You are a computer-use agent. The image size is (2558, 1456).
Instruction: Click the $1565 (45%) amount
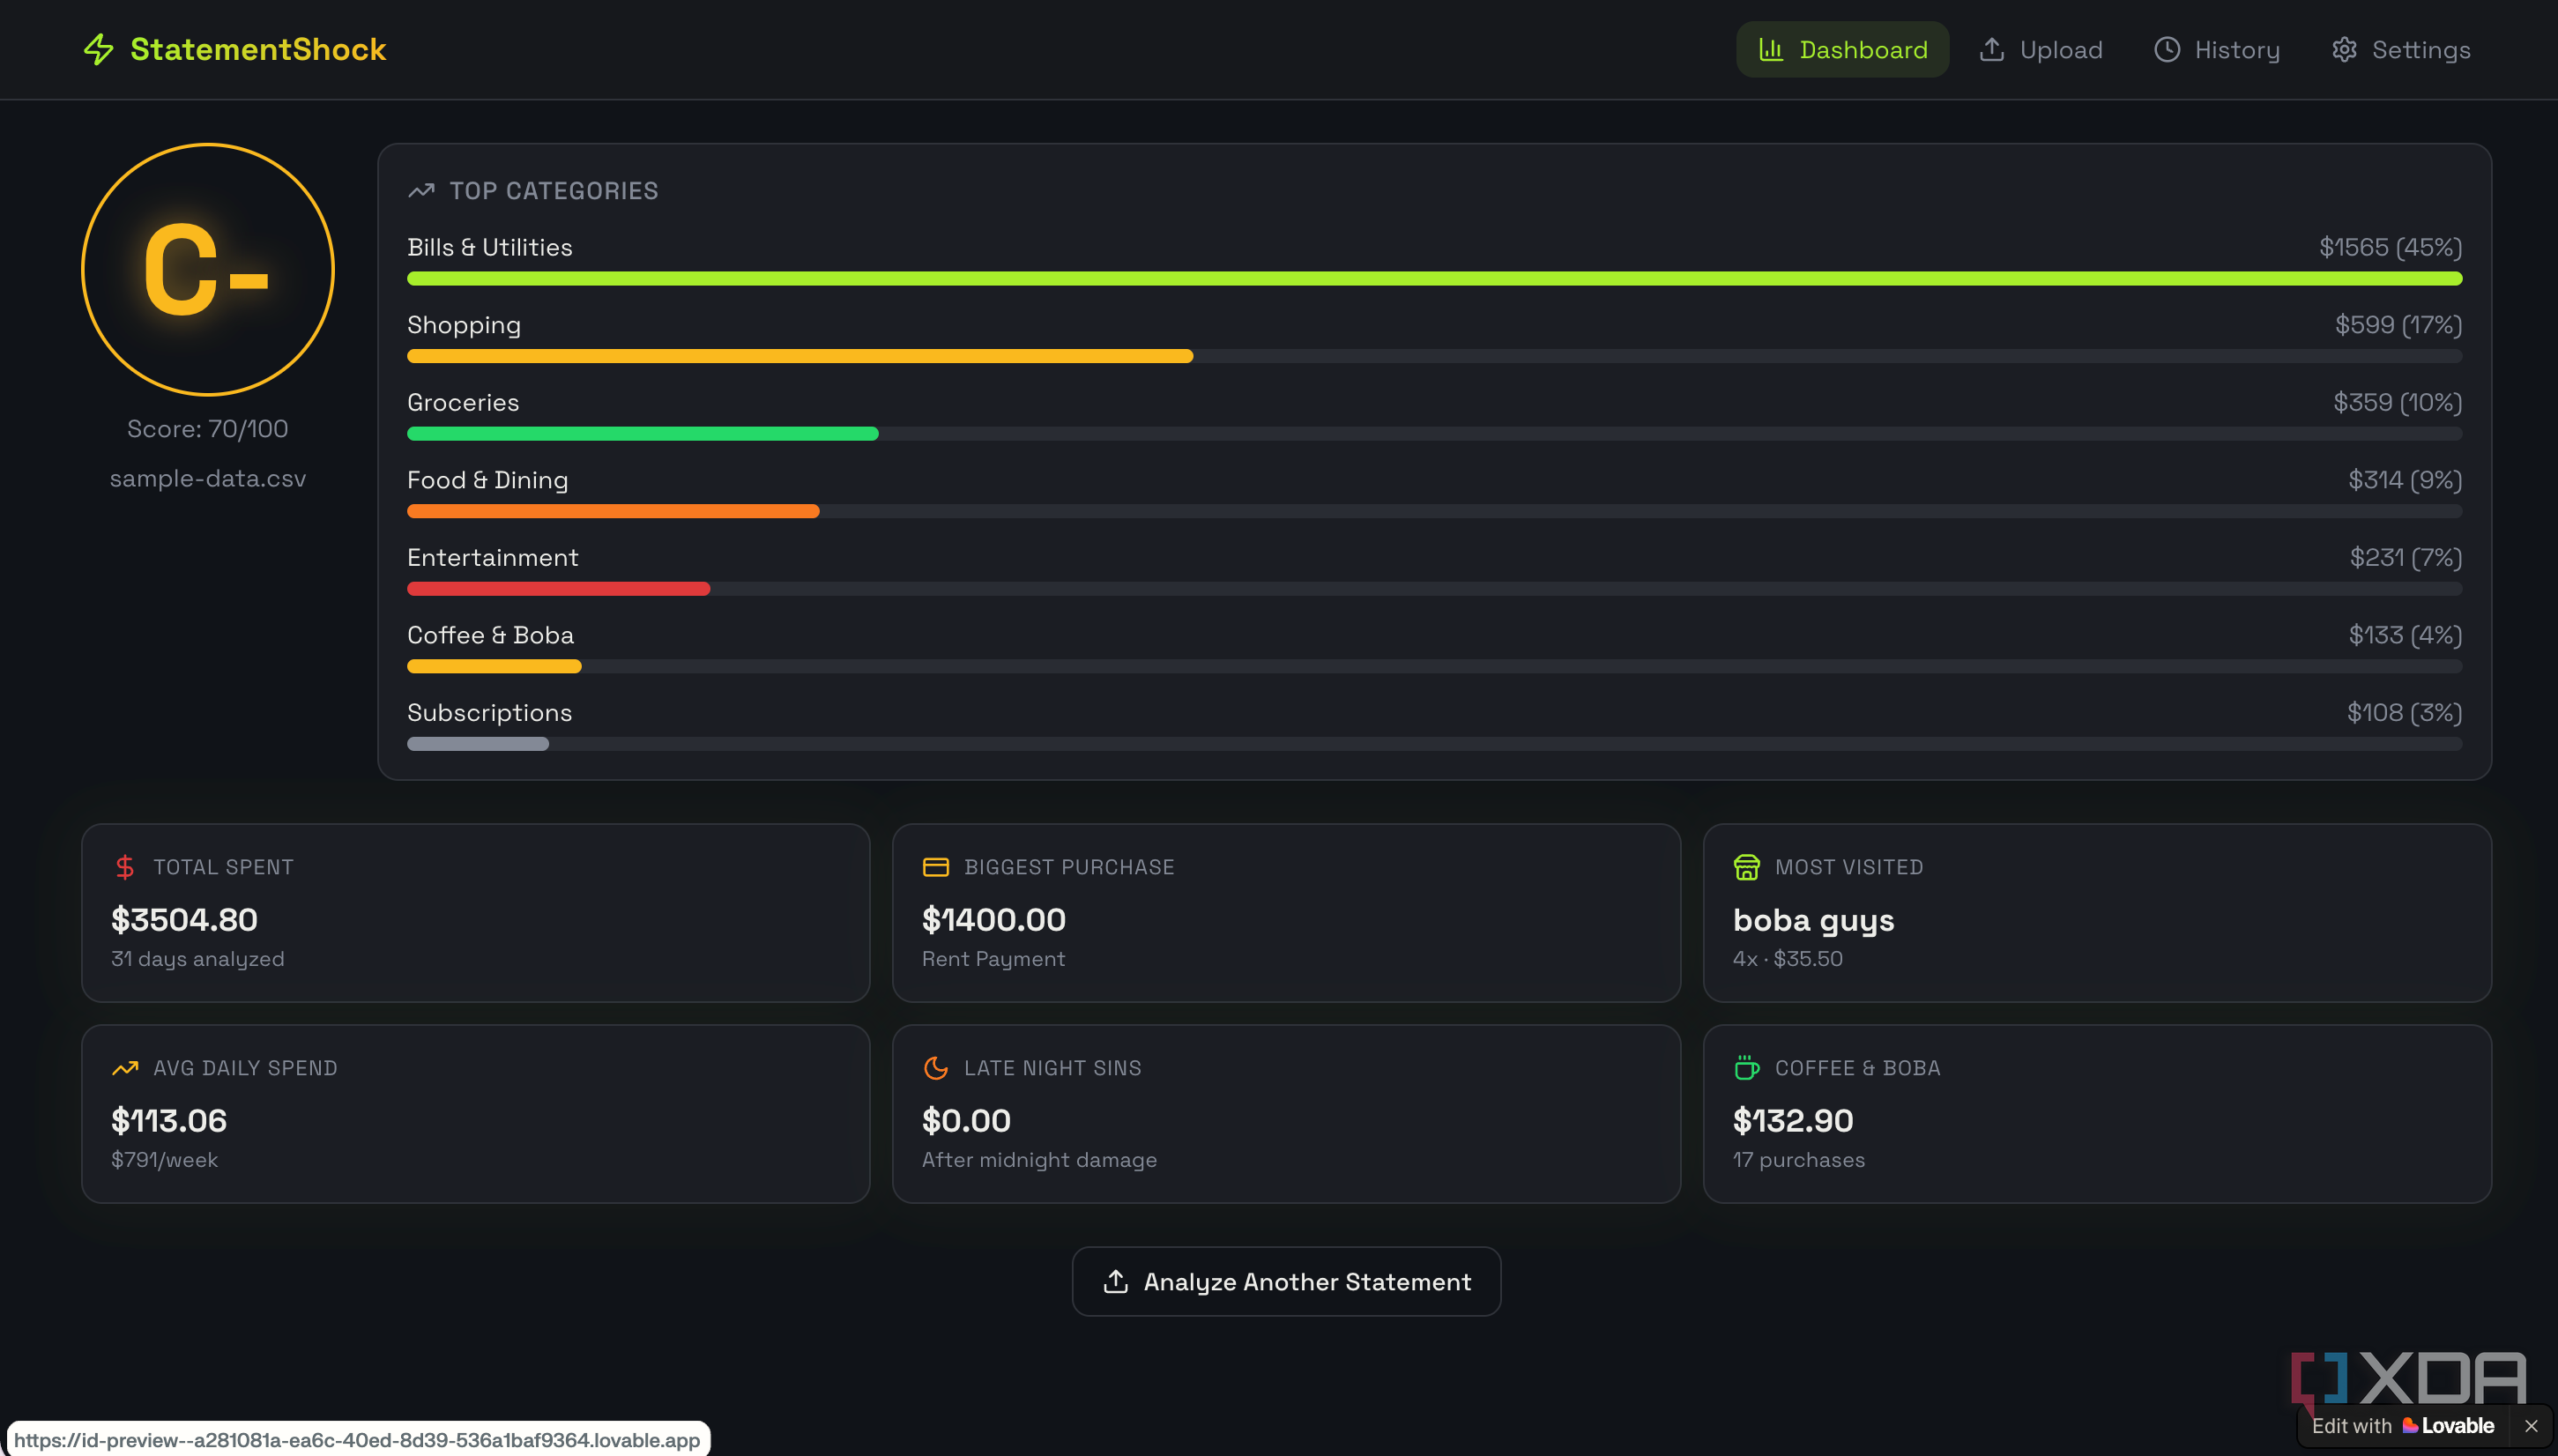coord(2390,247)
